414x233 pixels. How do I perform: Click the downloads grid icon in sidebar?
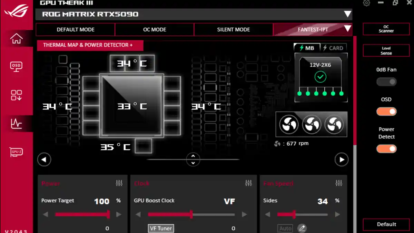coord(16,95)
